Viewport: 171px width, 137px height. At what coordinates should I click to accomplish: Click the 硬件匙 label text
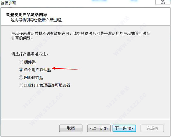(30, 62)
